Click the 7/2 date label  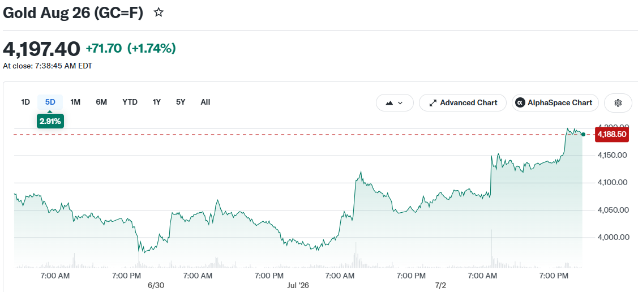(x=440, y=286)
